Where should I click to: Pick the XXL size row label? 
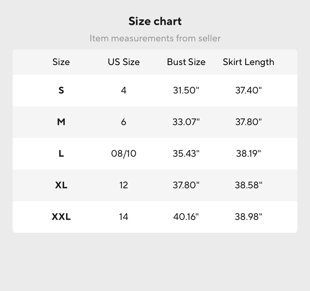click(61, 217)
